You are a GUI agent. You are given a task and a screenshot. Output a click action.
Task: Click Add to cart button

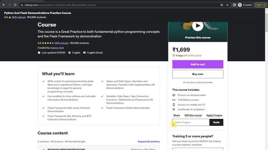(198, 64)
